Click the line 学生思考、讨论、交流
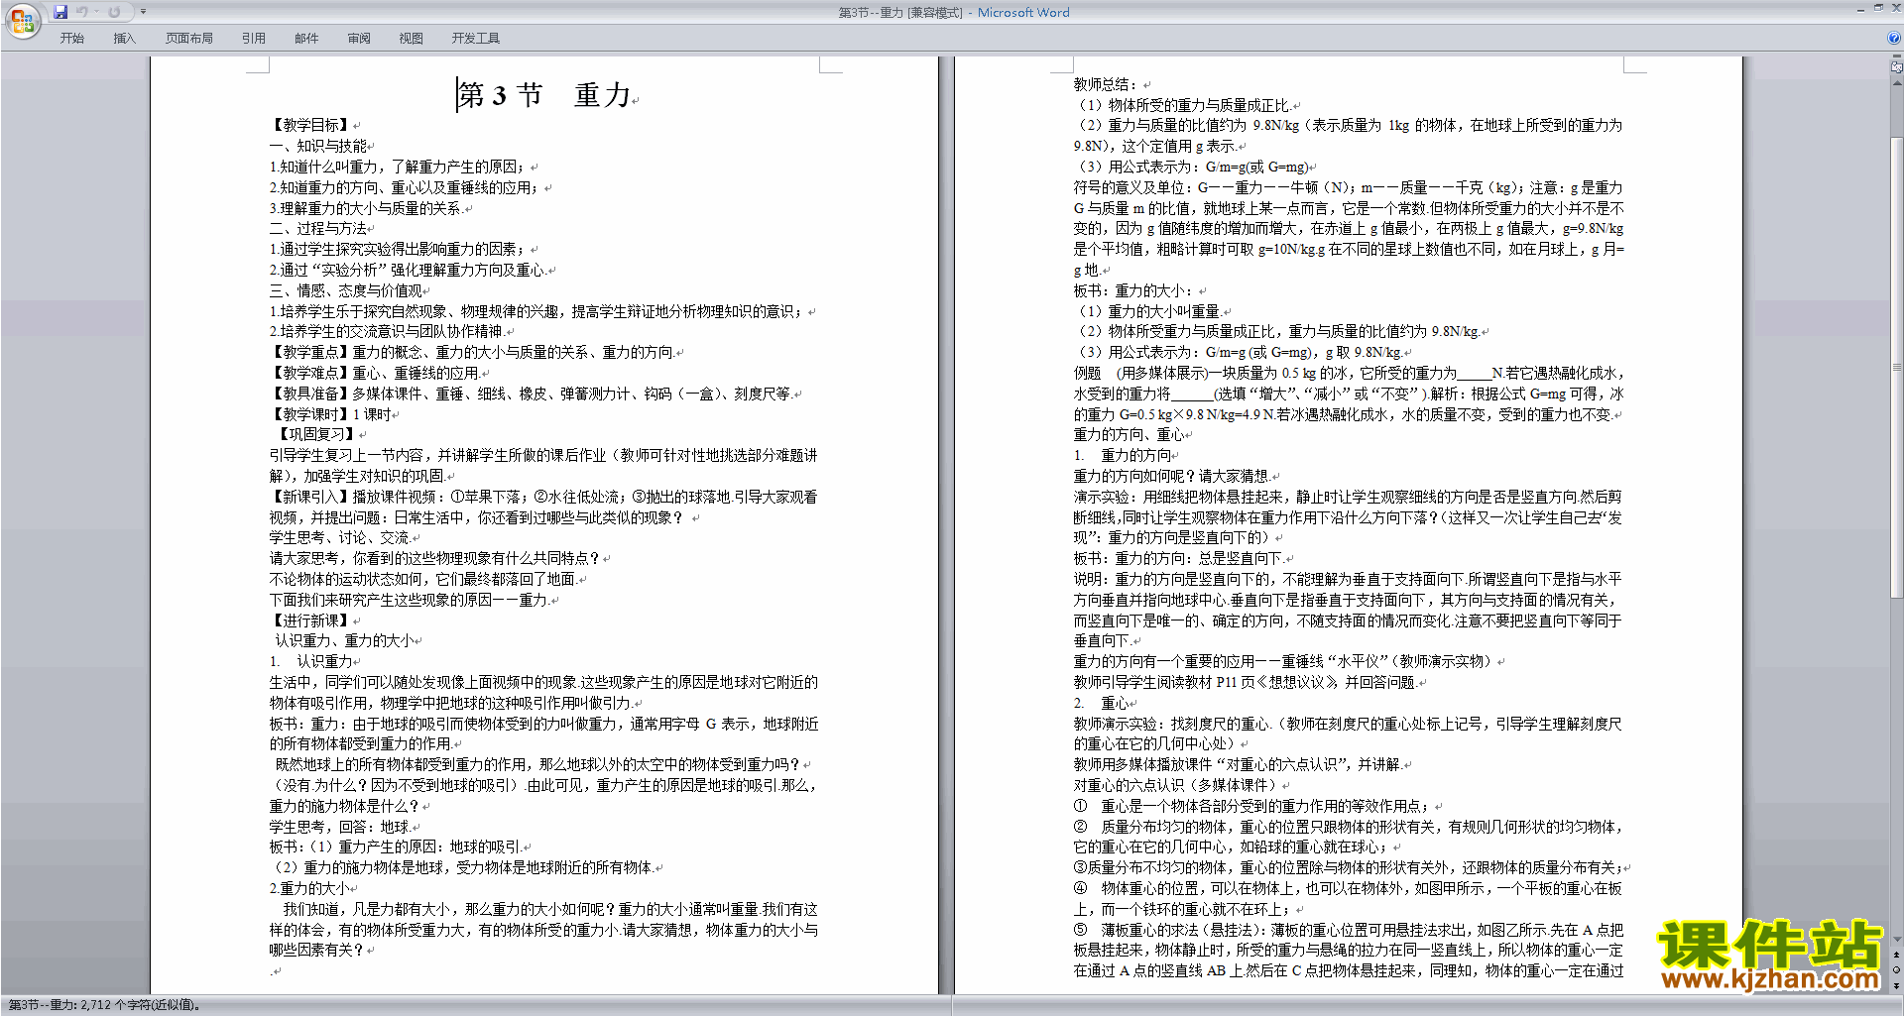Viewport: 1904px width, 1016px height. pos(339,537)
